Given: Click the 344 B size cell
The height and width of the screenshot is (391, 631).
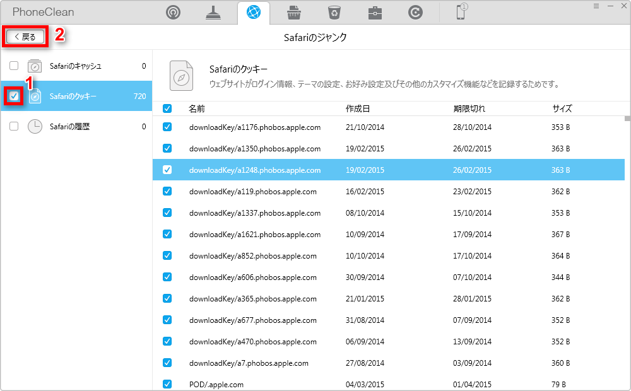Looking at the screenshot, I should (x=560, y=277).
